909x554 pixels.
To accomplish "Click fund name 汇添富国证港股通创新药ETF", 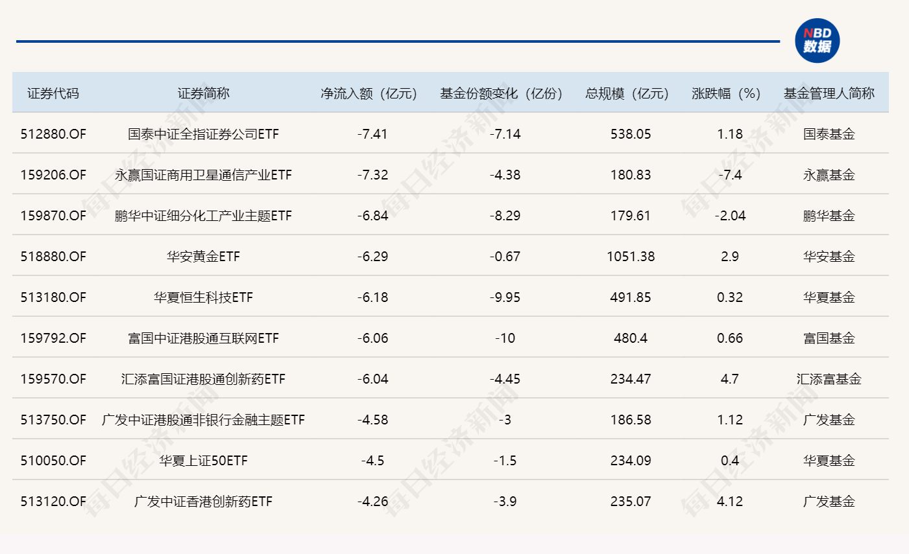I will (203, 379).
